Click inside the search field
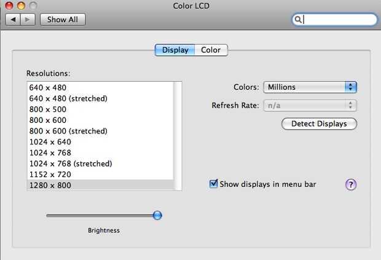Image resolution: width=381 pixels, height=260 pixels. [x=338, y=20]
